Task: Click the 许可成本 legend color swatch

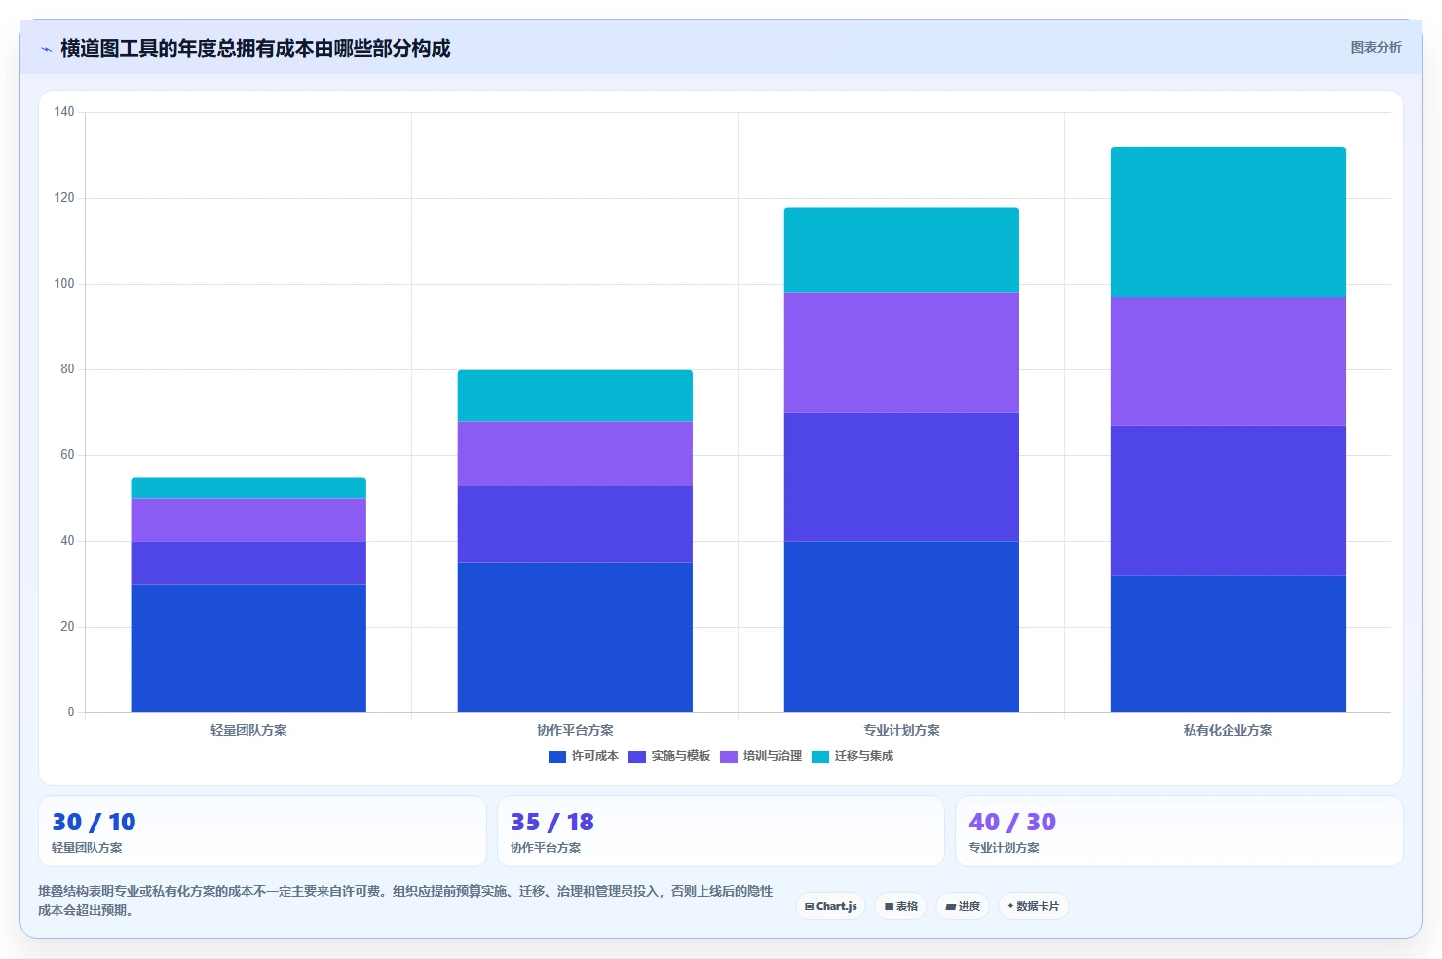Action: (x=557, y=757)
